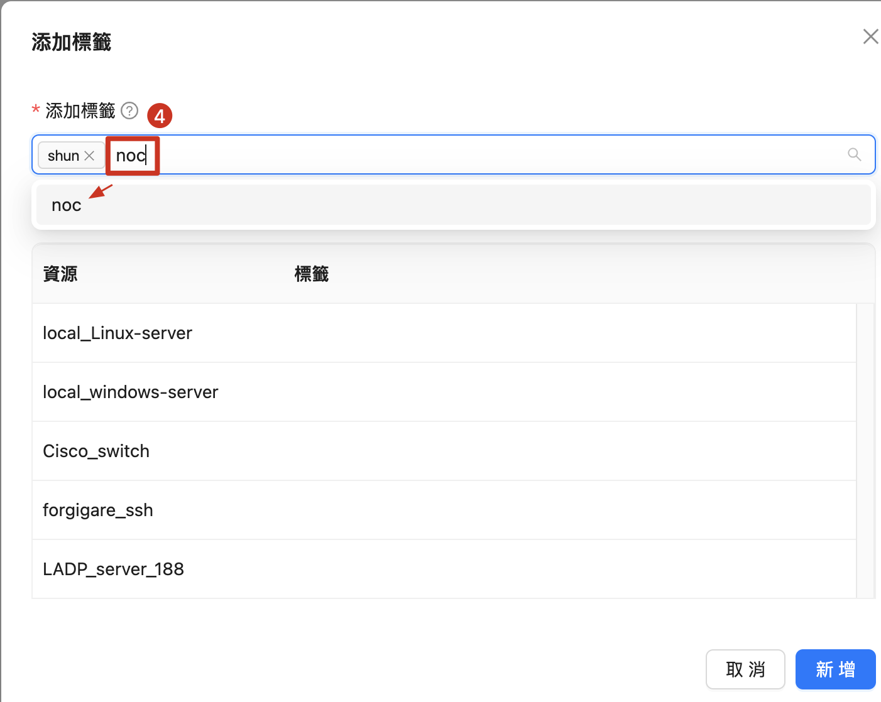Click the shun tag chip label
The height and width of the screenshot is (702, 881).
(63, 156)
